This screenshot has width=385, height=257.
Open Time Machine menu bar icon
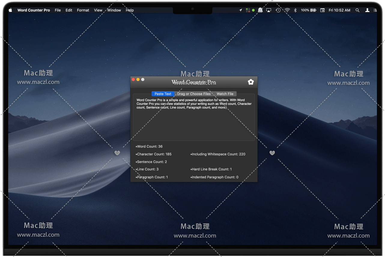click(278, 10)
